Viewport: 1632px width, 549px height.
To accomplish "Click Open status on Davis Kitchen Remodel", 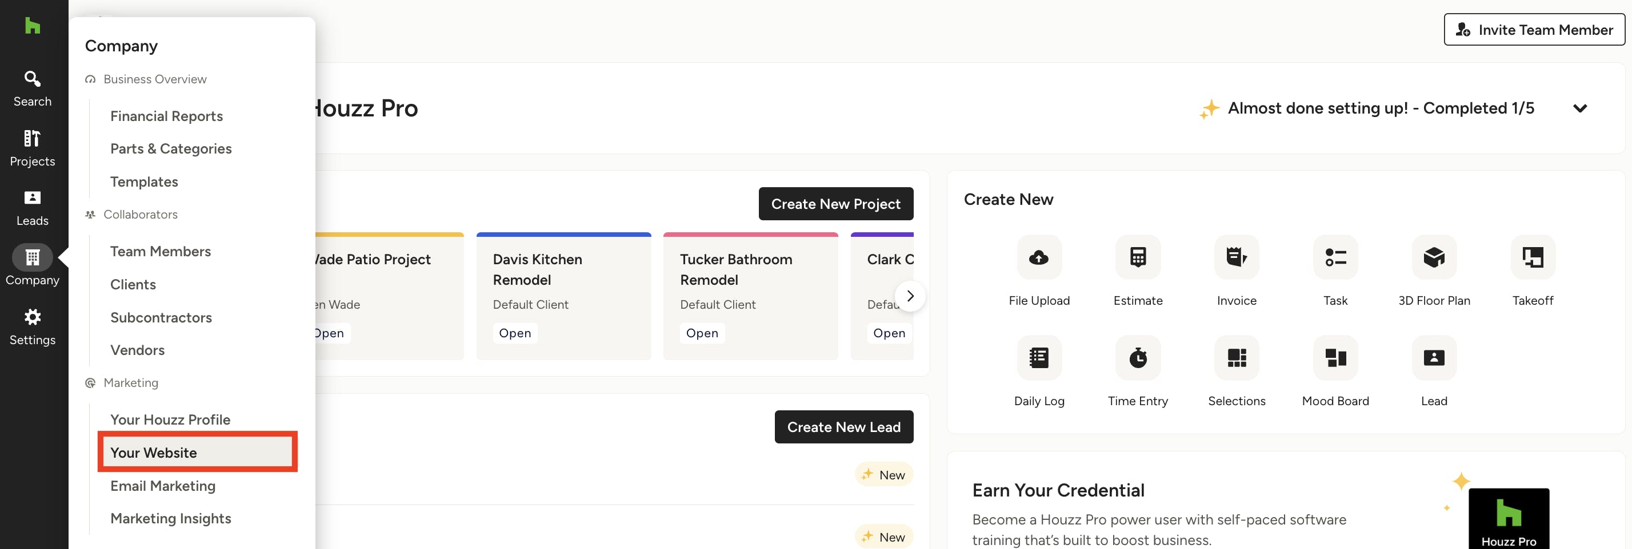I will tap(514, 333).
